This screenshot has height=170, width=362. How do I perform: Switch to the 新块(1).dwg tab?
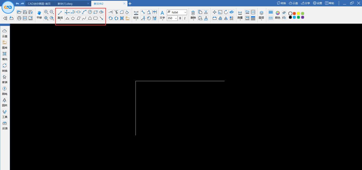(65, 3)
